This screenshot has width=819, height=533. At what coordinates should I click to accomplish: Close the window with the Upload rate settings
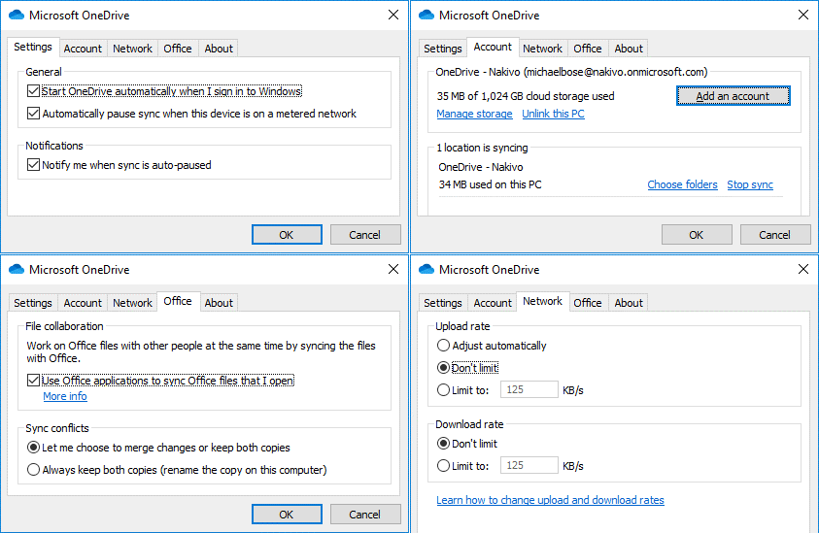tap(803, 269)
